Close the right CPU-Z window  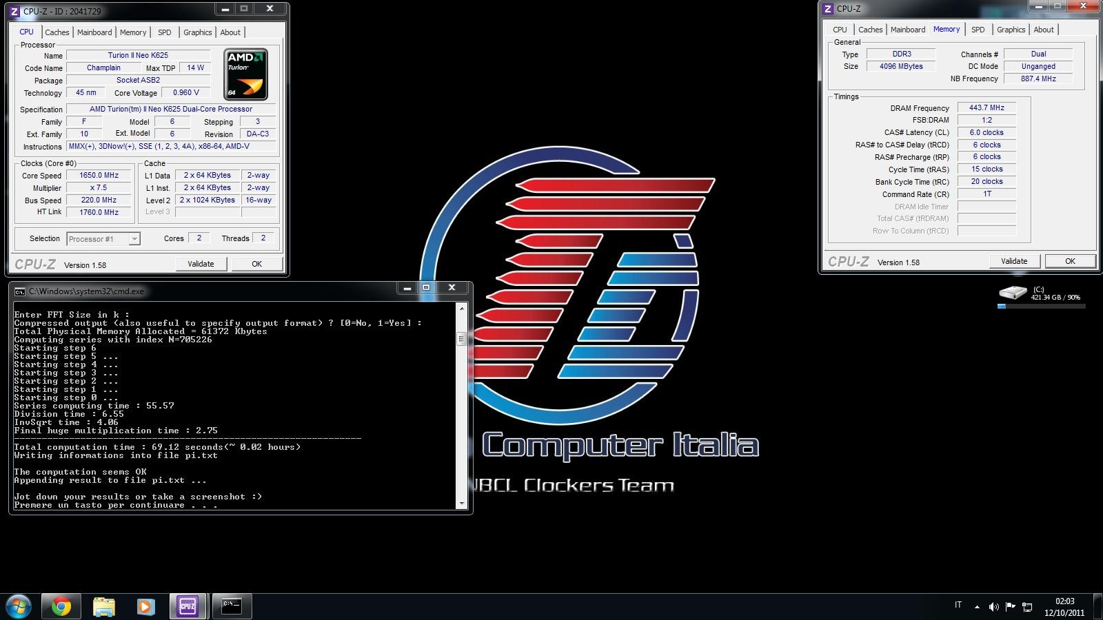pos(1084,6)
